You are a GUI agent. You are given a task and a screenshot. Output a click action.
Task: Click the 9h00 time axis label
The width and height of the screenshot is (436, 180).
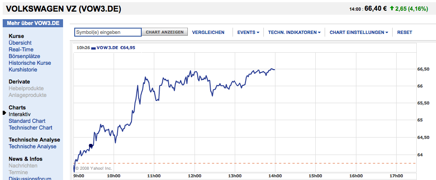click(79, 176)
